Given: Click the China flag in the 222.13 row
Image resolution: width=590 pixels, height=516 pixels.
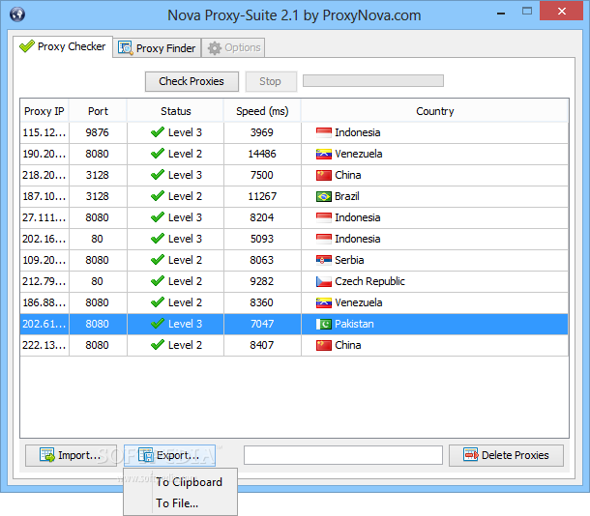Looking at the screenshot, I should pyautogui.click(x=324, y=345).
